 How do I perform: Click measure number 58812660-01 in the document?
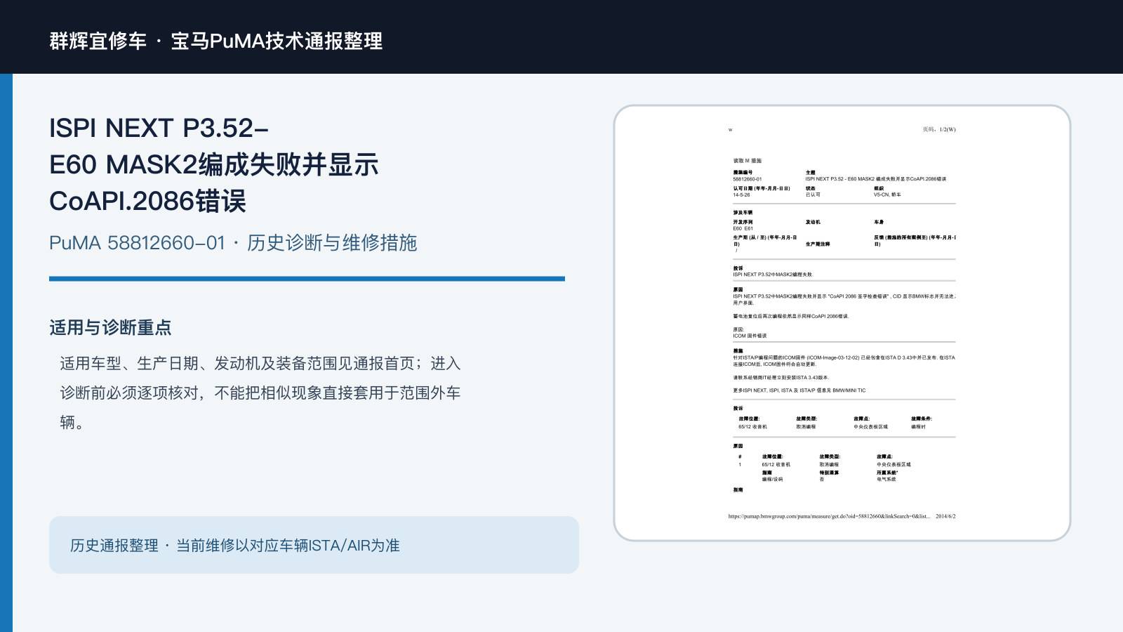(x=747, y=179)
